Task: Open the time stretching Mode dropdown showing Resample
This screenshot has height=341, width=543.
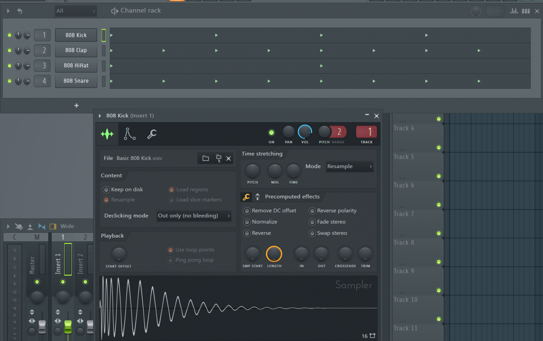Action: pos(349,166)
